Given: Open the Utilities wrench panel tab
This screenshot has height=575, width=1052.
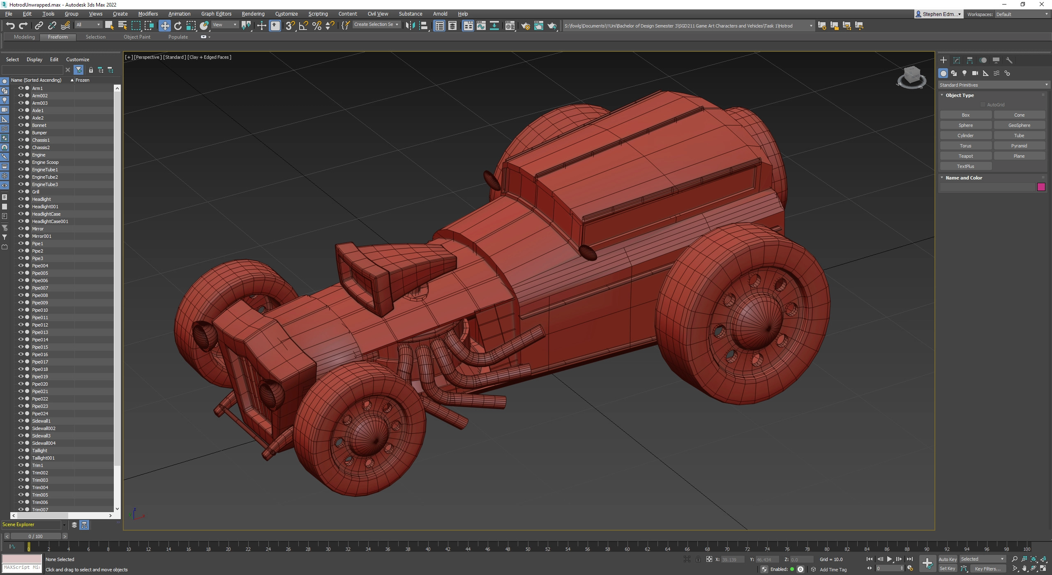Looking at the screenshot, I should point(1009,60).
